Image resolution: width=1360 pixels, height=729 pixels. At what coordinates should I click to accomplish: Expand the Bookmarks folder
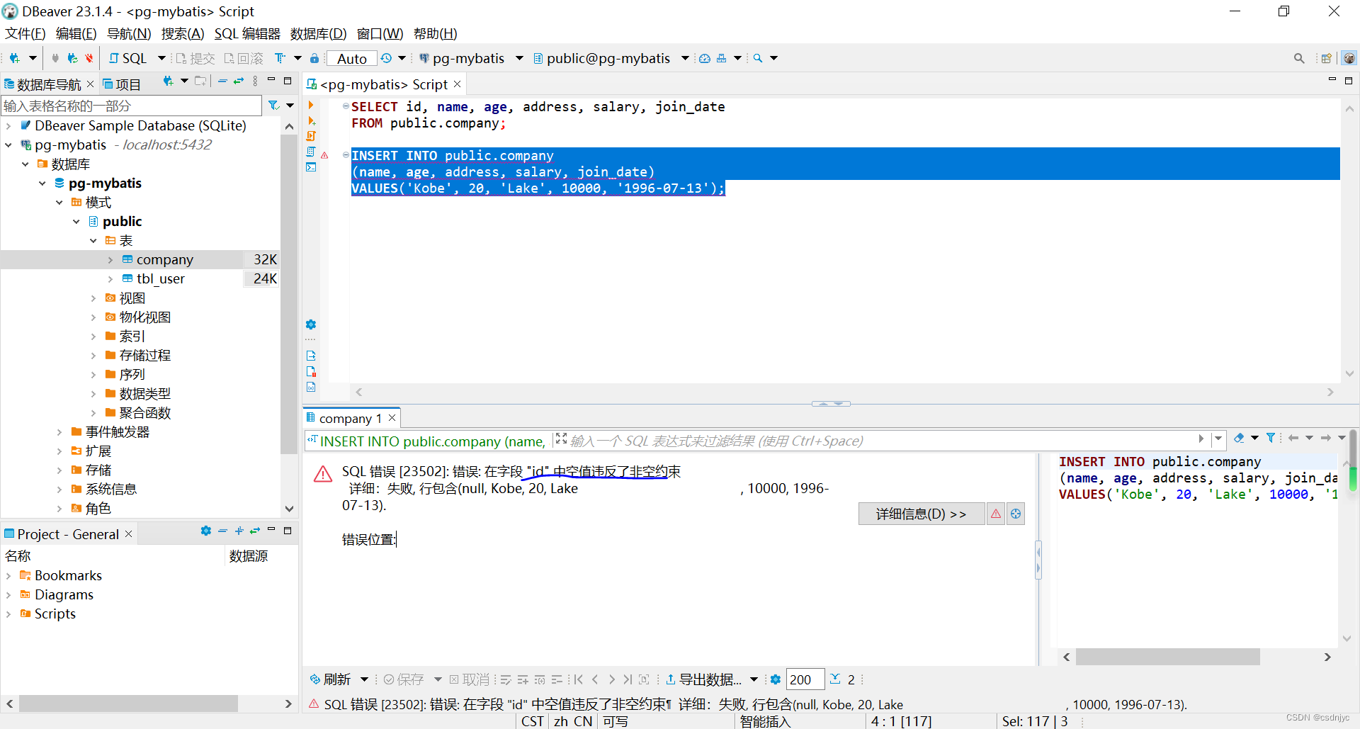point(8,576)
